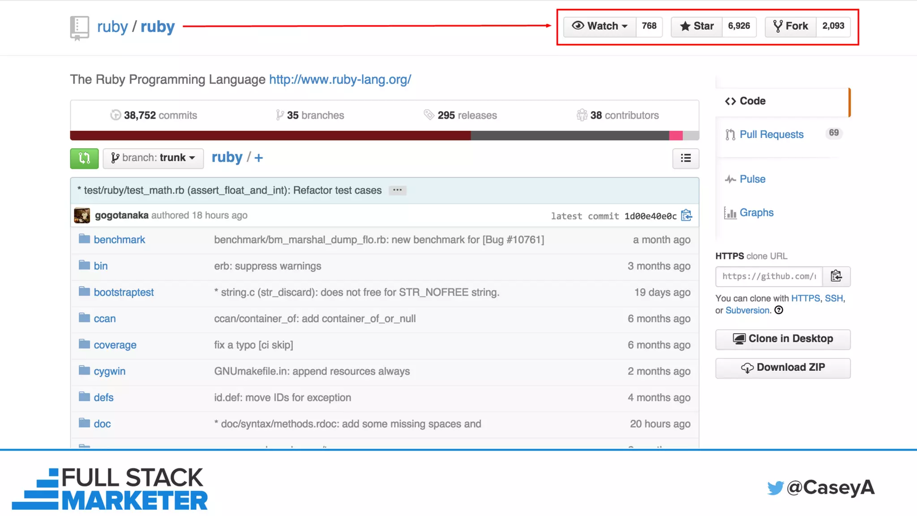The image size is (917, 516).
Task: Click the gogotanaka avatar thumbnail
Action: (82, 215)
